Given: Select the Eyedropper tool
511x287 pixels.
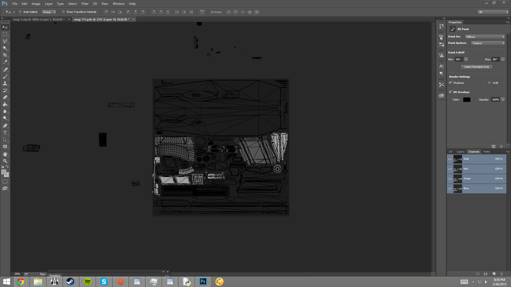Looking at the screenshot, I should tap(5, 62).
